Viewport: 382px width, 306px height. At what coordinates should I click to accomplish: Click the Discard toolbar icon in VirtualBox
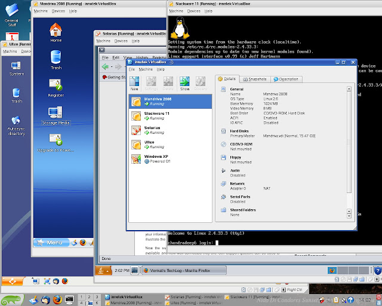pos(201,84)
